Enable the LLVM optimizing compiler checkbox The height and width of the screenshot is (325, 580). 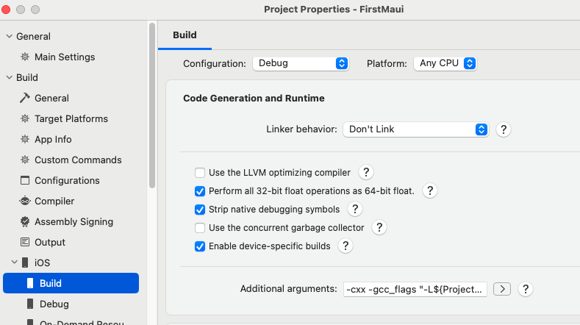[x=200, y=173]
